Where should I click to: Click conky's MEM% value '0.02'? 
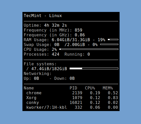(113, 103)
